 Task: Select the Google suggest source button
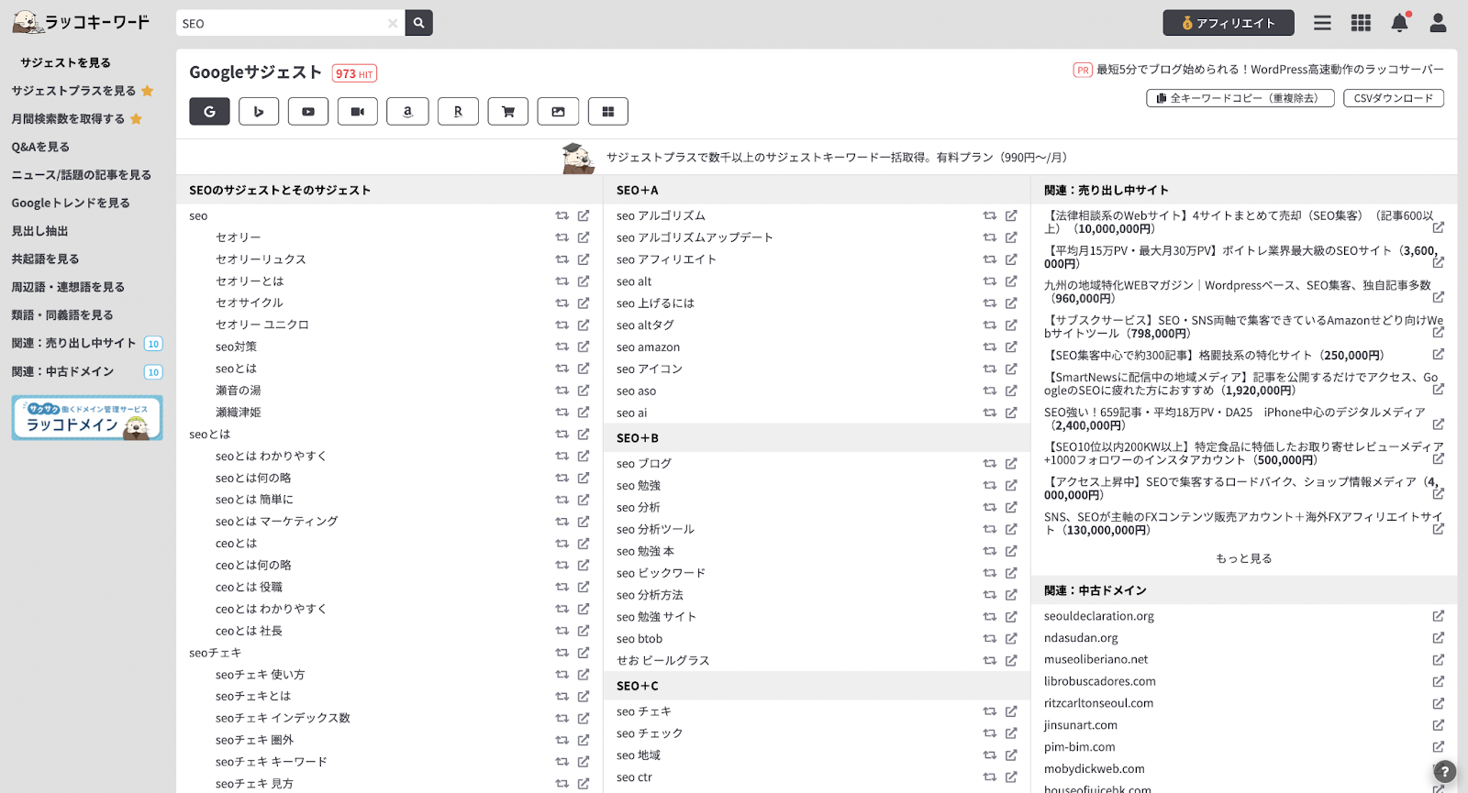tap(209, 111)
